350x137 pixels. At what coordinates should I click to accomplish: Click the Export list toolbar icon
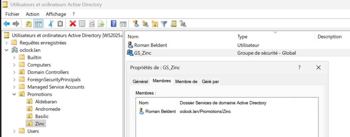coord(101,24)
